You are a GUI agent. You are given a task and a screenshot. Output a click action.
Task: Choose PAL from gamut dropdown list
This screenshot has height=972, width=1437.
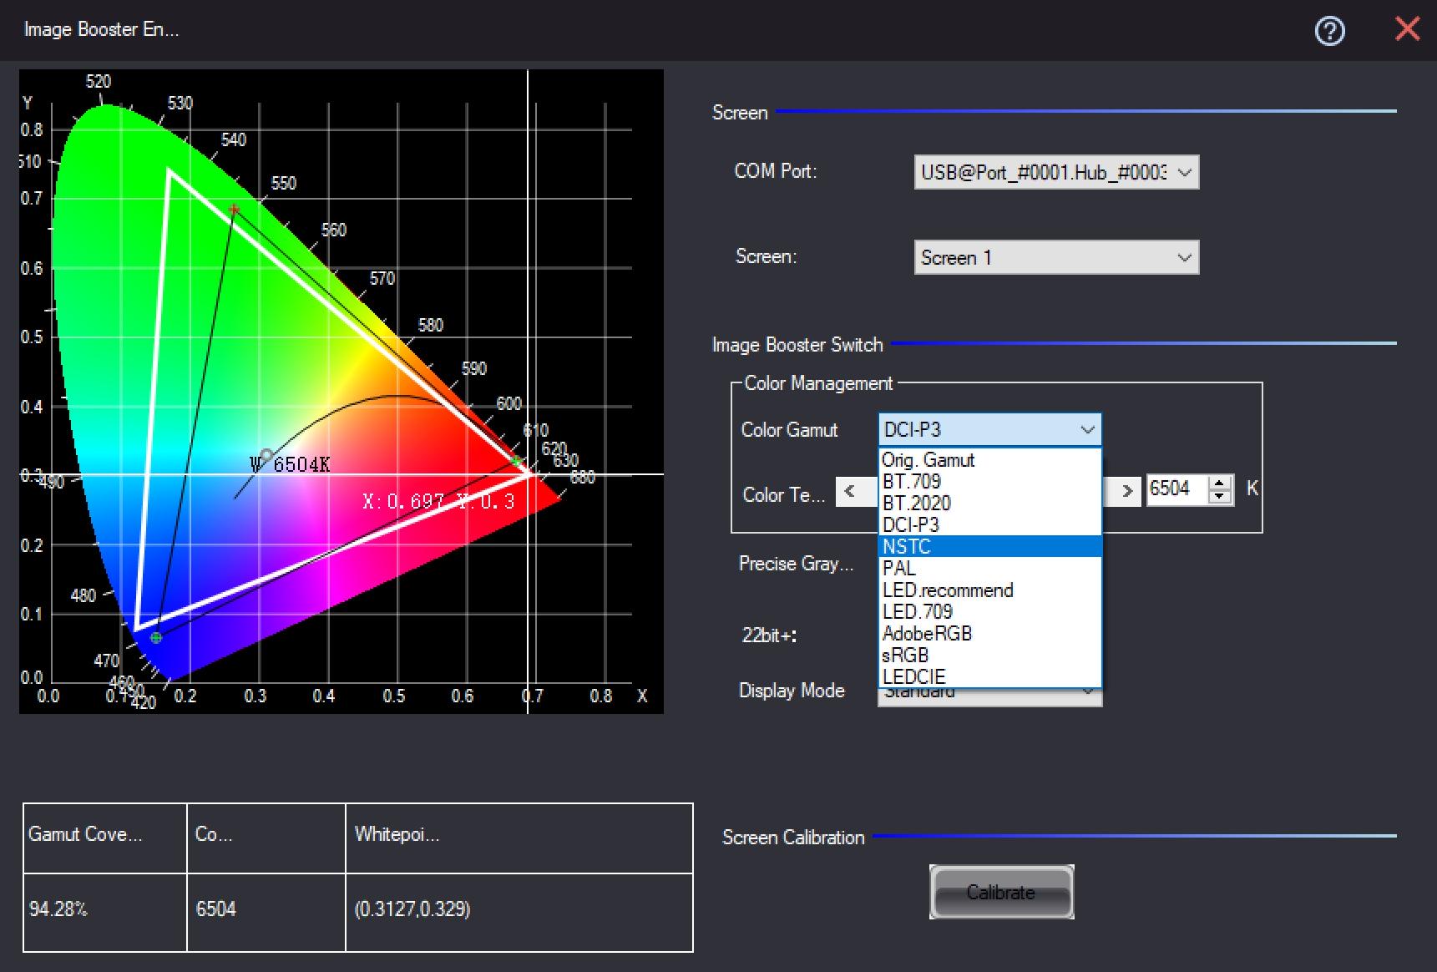click(899, 569)
